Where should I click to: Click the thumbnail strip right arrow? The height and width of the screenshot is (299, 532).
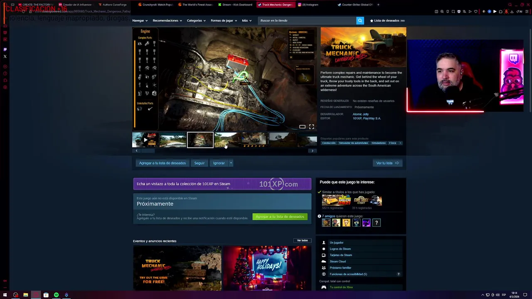click(313, 151)
